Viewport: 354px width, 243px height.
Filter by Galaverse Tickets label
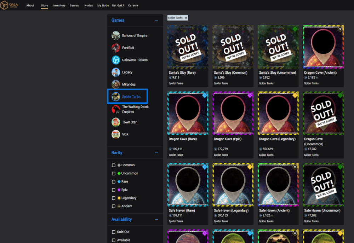tap(135, 60)
